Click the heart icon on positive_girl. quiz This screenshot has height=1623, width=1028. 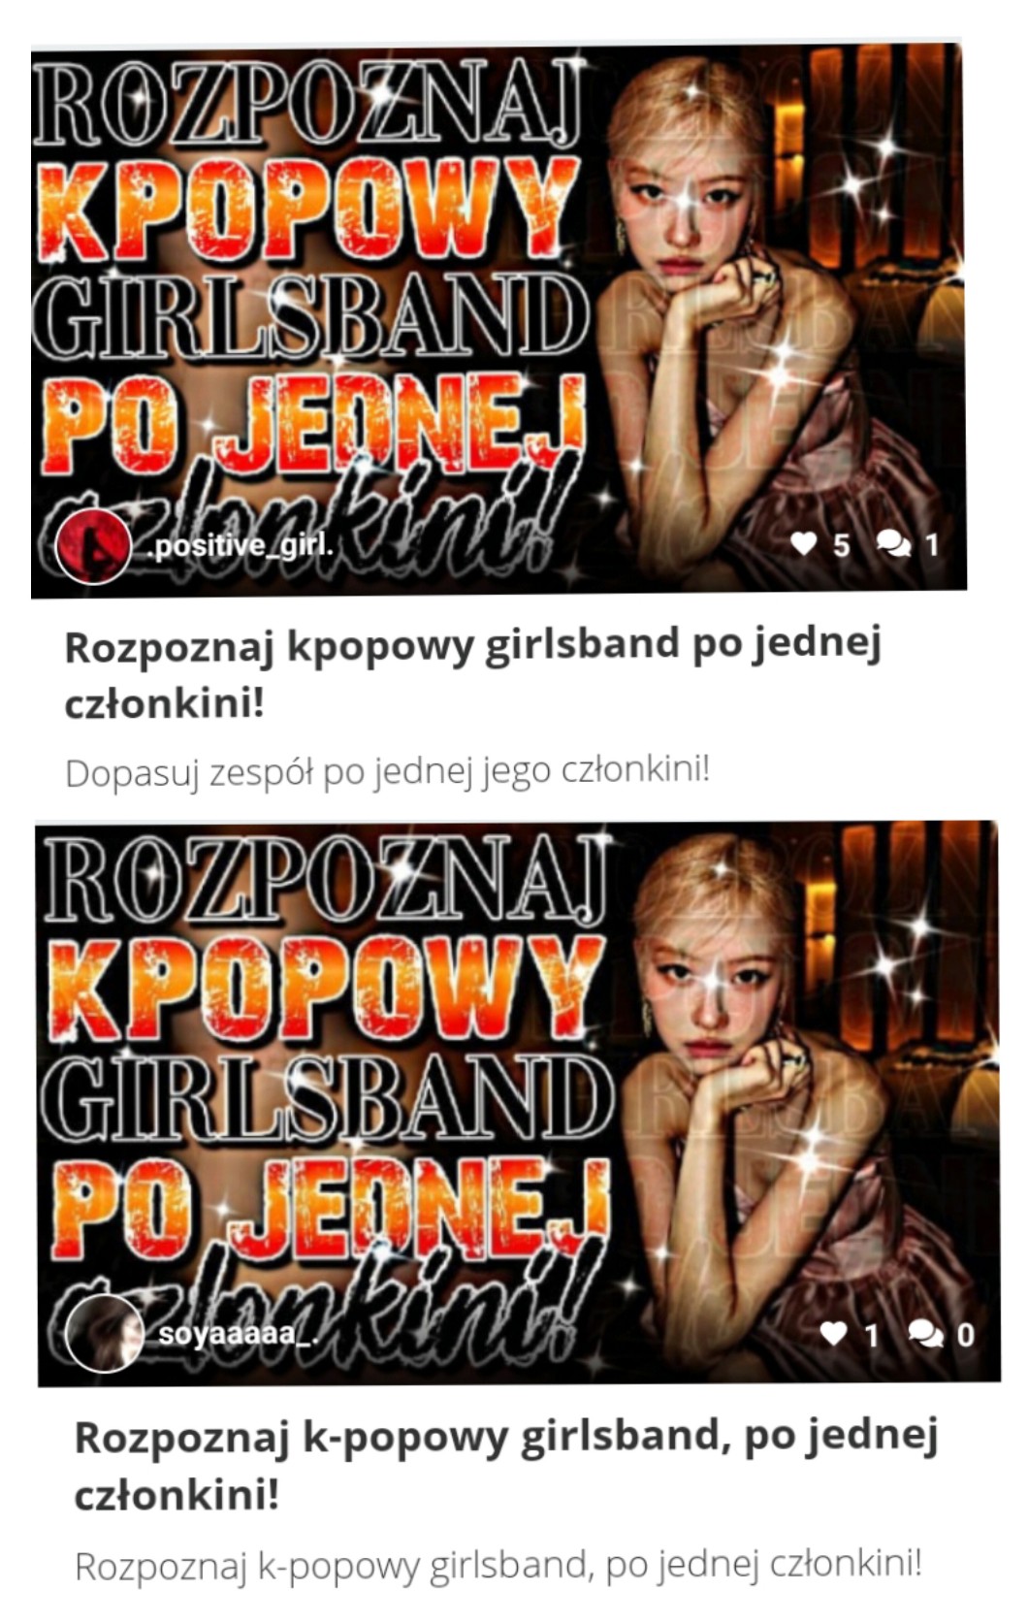click(803, 544)
